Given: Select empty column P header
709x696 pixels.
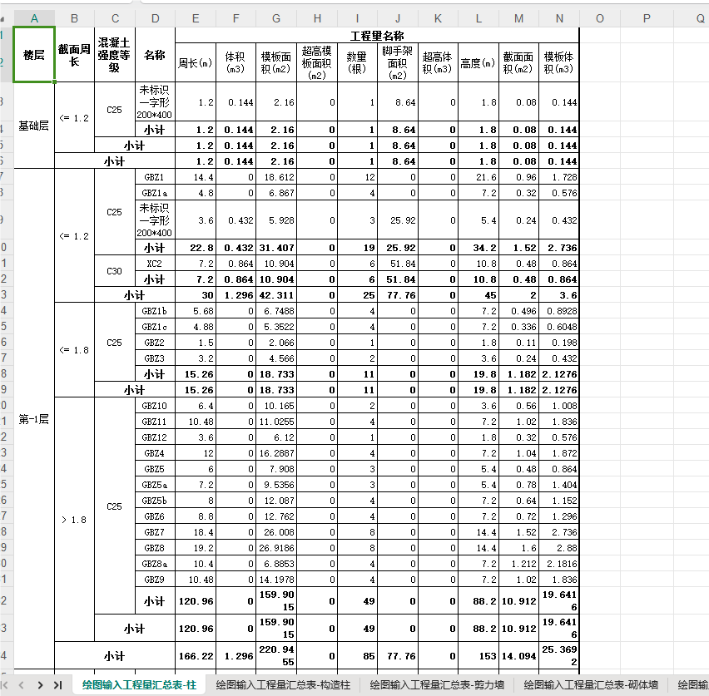Looking at the screenshot, I should 647,18.
